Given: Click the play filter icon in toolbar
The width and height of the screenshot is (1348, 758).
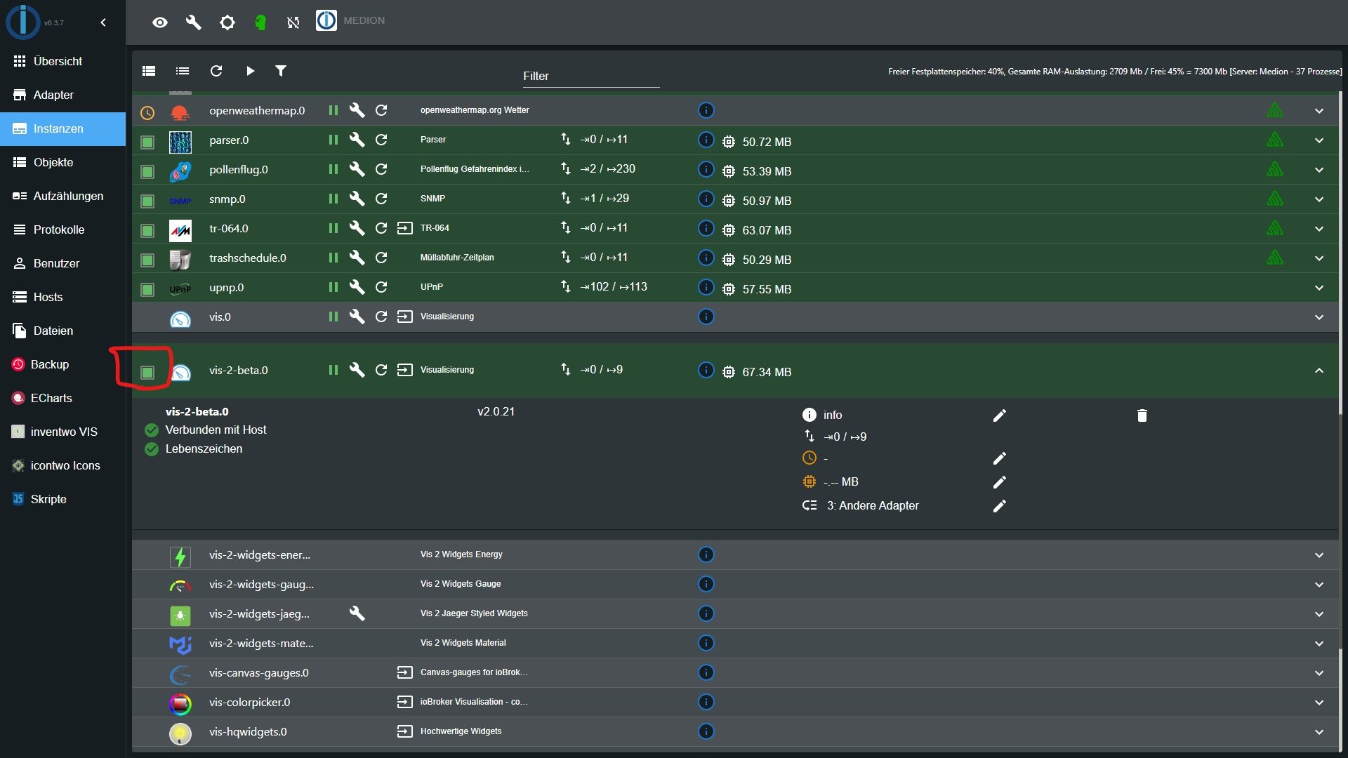Looking at the screenshot, I should pyautogui.click(x=250, y=71).
